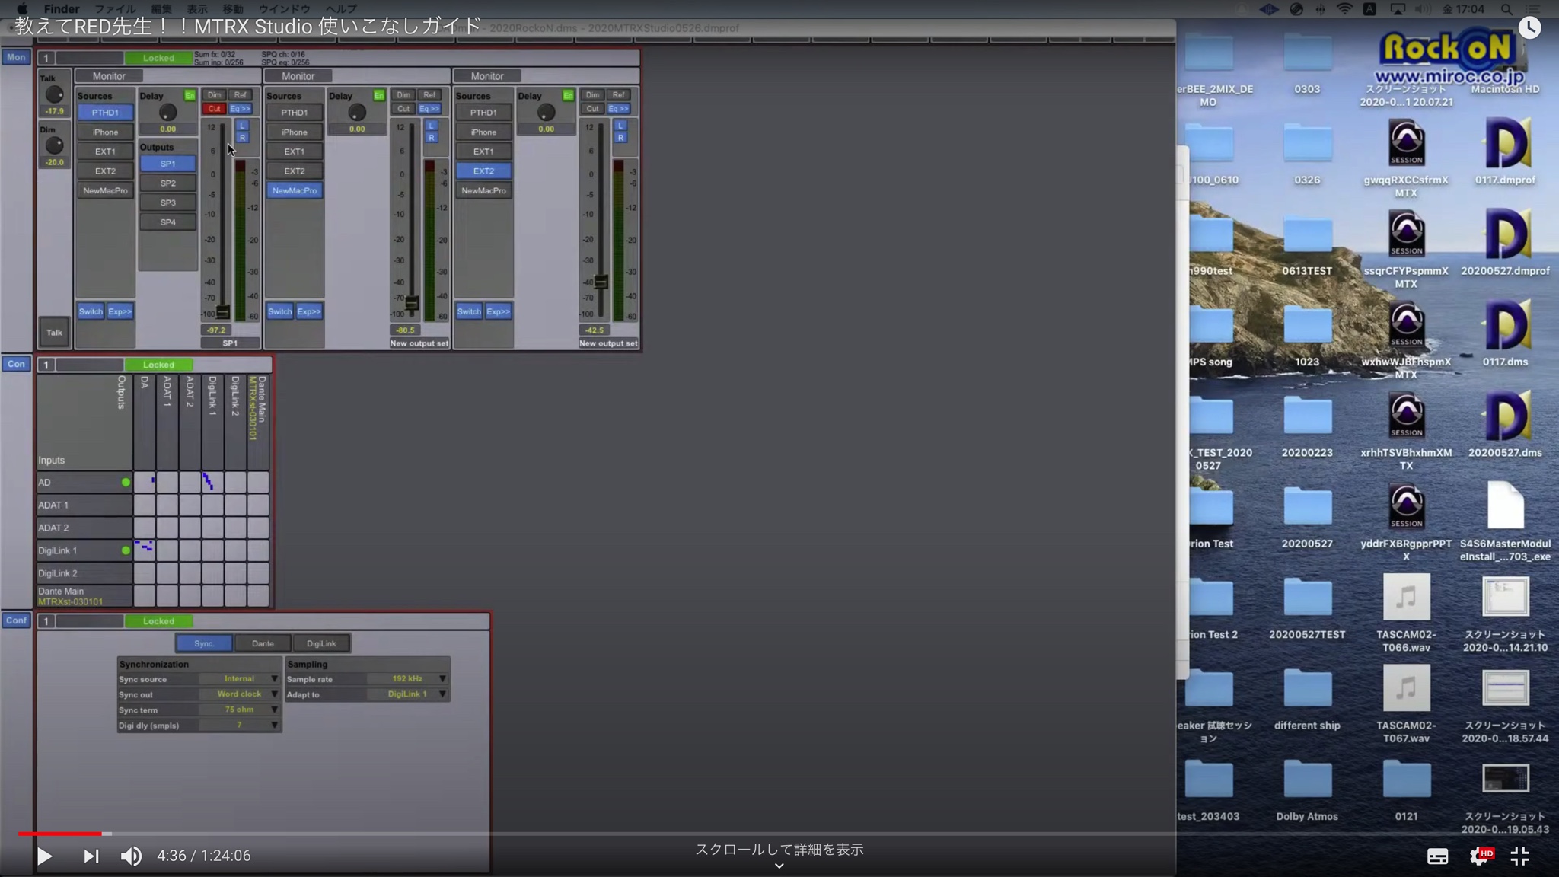The image size is (1559, 877).
Task: Click the Watch Later clock icon
Action: [x=1529, y=28]
